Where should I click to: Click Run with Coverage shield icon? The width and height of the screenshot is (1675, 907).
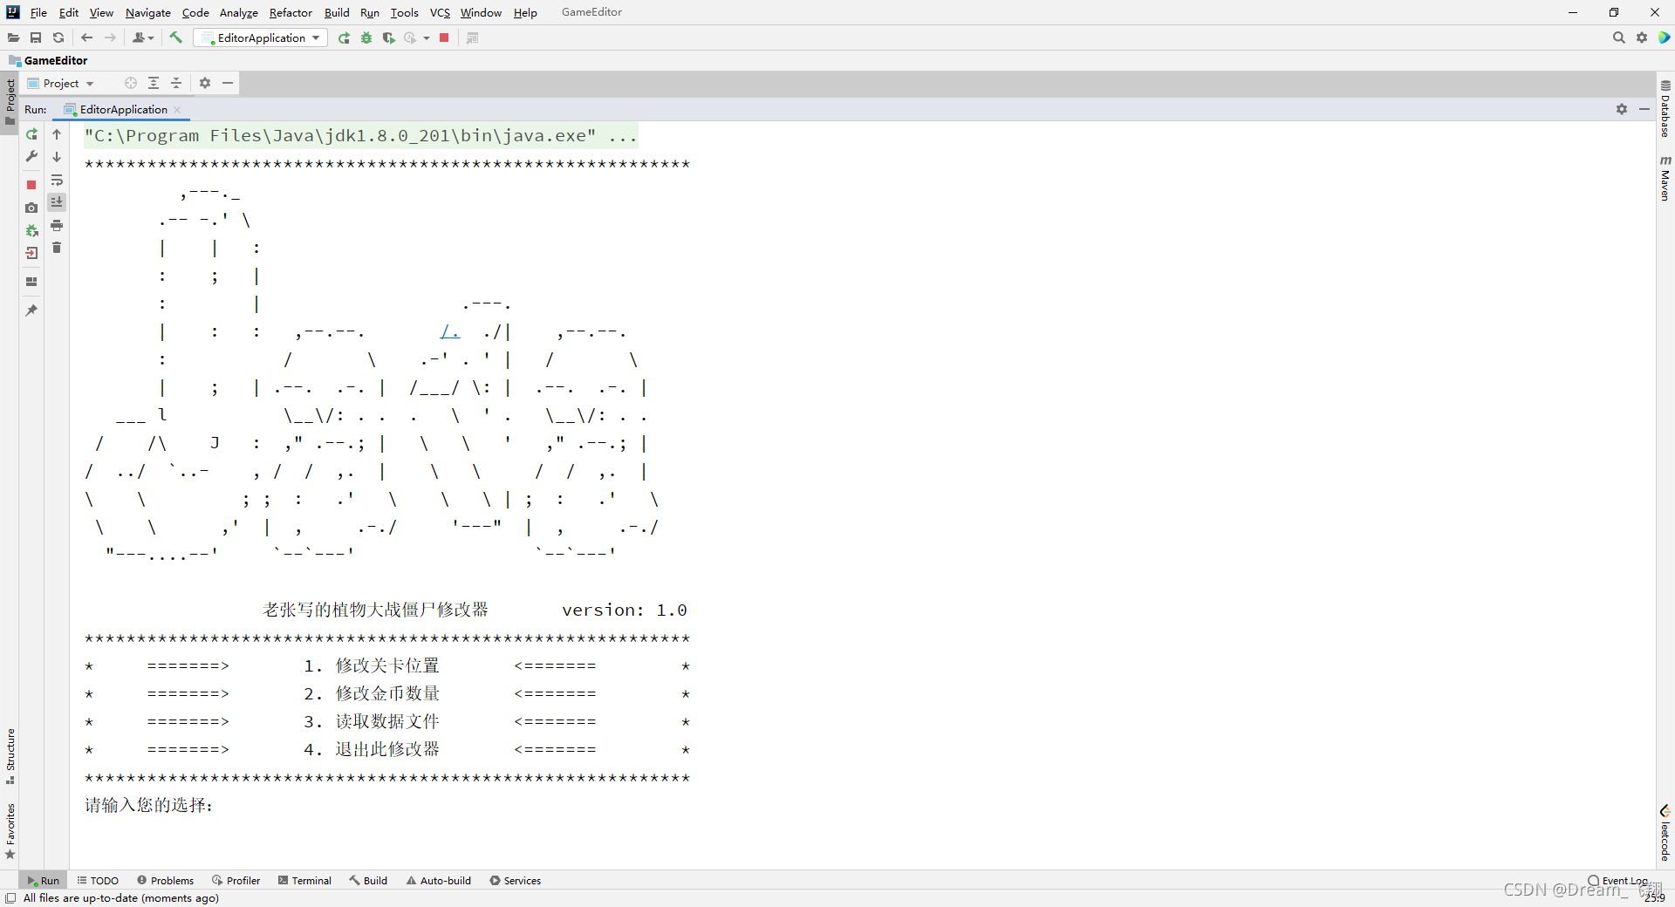pos(388,38)
